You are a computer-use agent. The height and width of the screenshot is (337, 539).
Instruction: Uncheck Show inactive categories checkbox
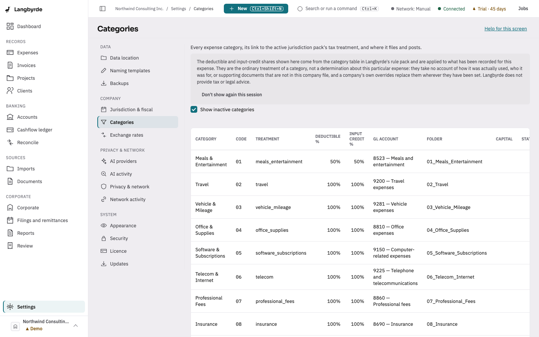pos(194,109)
